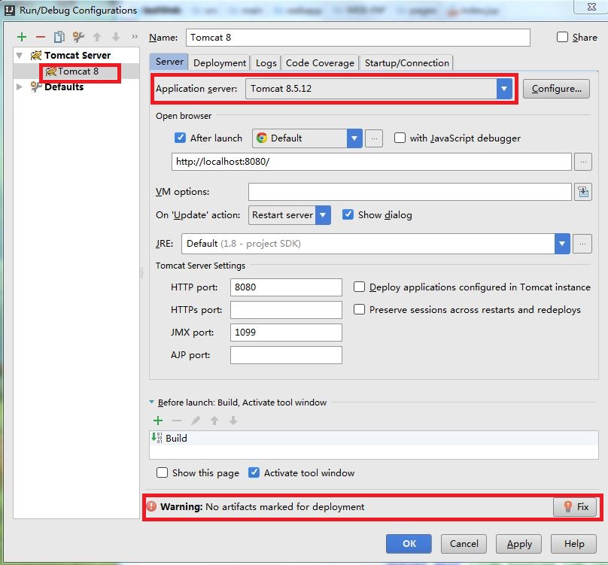
Task: Enable Deploy applications configured in Tomcat instance
Action: (359, 287)
